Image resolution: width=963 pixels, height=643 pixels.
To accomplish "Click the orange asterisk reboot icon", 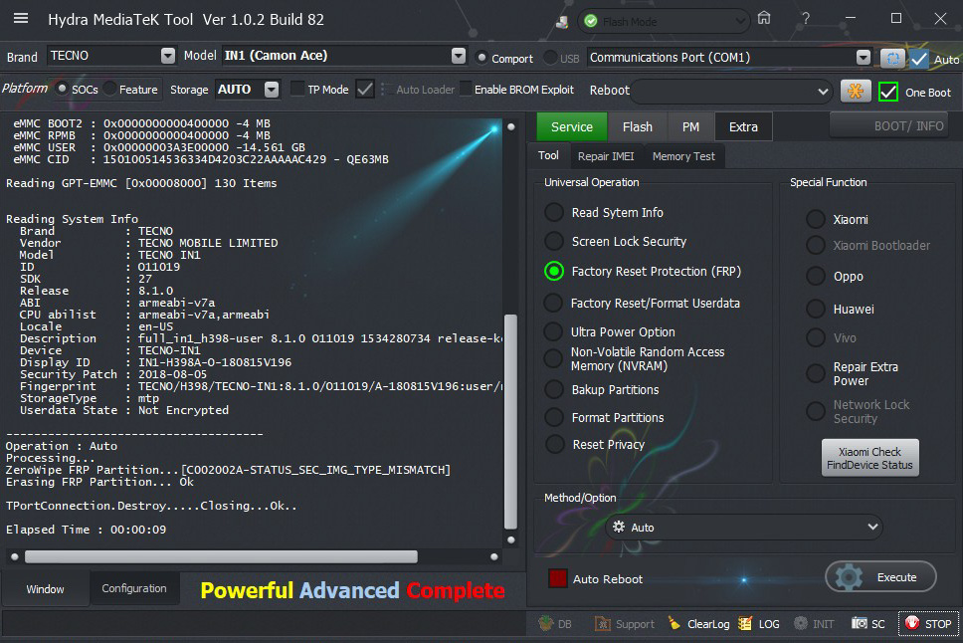I will click(x=855, y=92).
